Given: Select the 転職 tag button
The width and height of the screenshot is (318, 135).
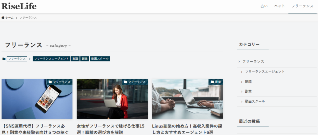Looking at the screenshot, I should tap(75, 59).
